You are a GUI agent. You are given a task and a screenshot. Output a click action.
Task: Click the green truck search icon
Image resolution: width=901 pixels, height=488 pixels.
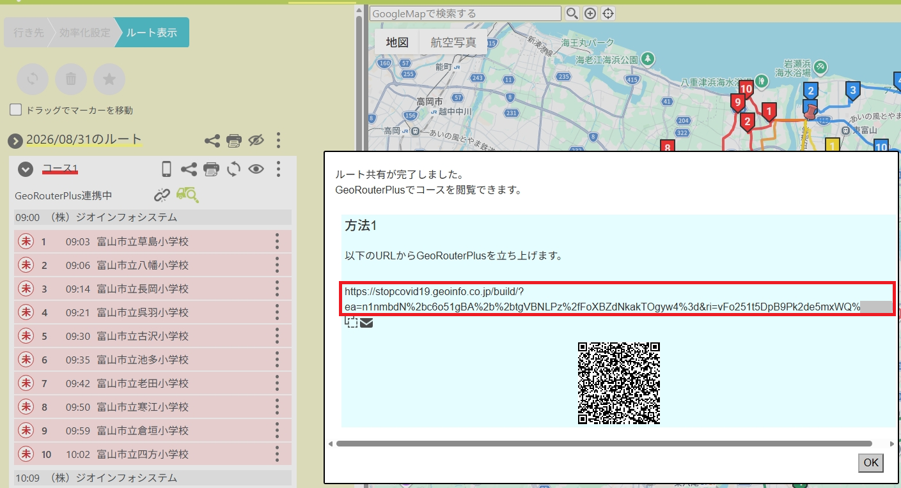click(187, 195)
